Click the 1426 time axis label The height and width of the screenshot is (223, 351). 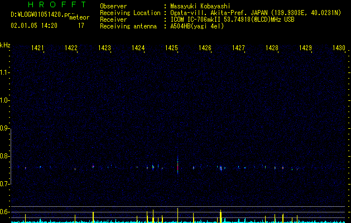pyautogui.click(x=205, y=47)
